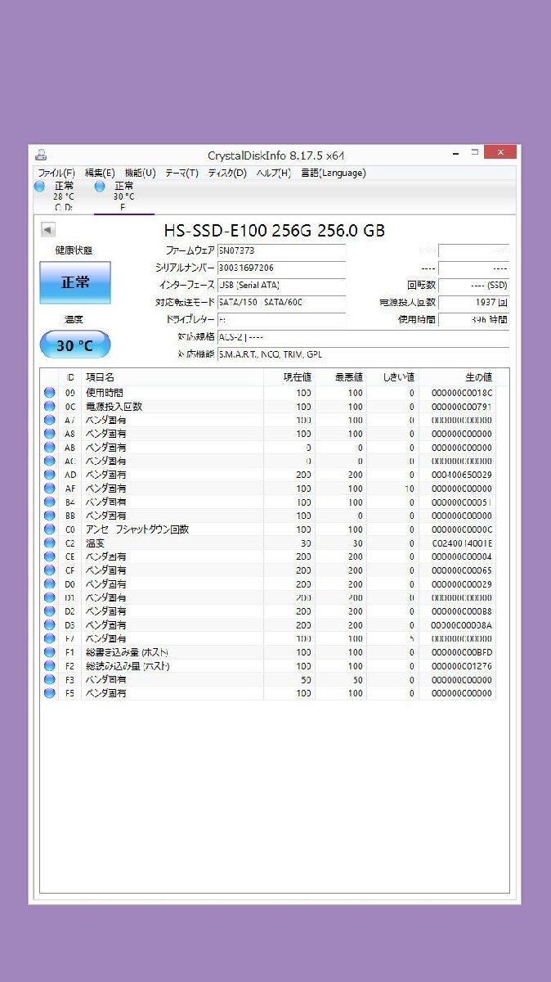Click the 最悪値 column header
Image resolution: width=551 pixels, height=982 pixels.
click(349, 377)
